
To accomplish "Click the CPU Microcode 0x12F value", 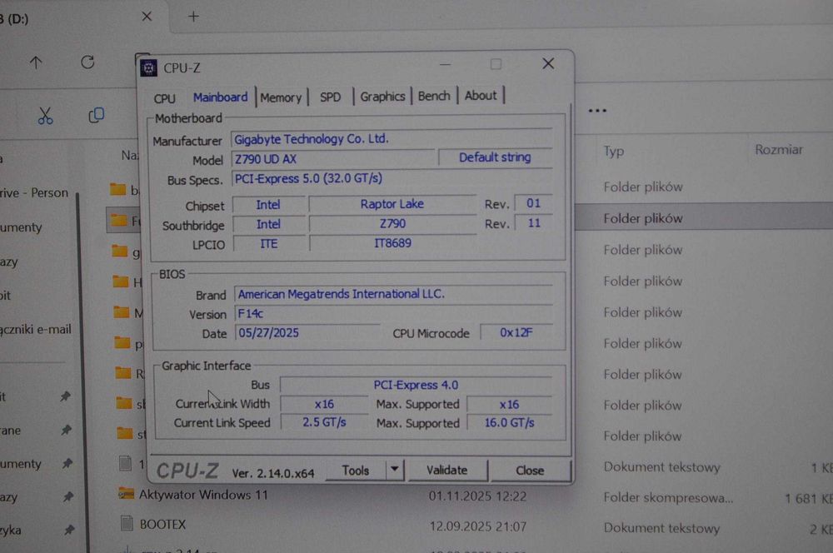I will click(516, 333).
